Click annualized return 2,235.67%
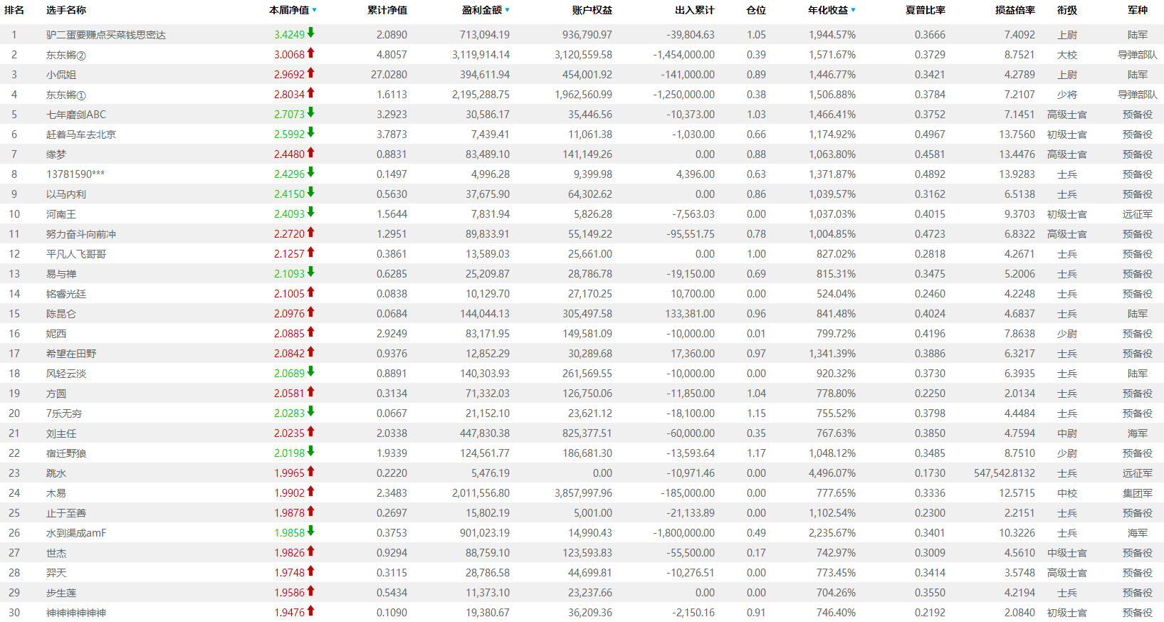The width and height of the screenshot is (1164, 622). [832, 533]
